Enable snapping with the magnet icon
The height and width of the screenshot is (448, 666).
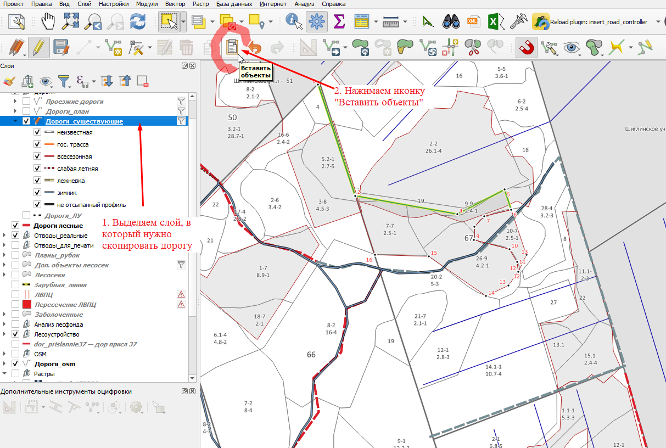526,47
